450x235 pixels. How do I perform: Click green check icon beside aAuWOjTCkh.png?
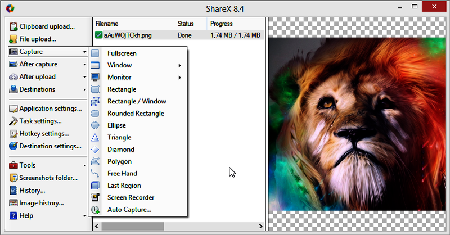[x=99, y=35]
